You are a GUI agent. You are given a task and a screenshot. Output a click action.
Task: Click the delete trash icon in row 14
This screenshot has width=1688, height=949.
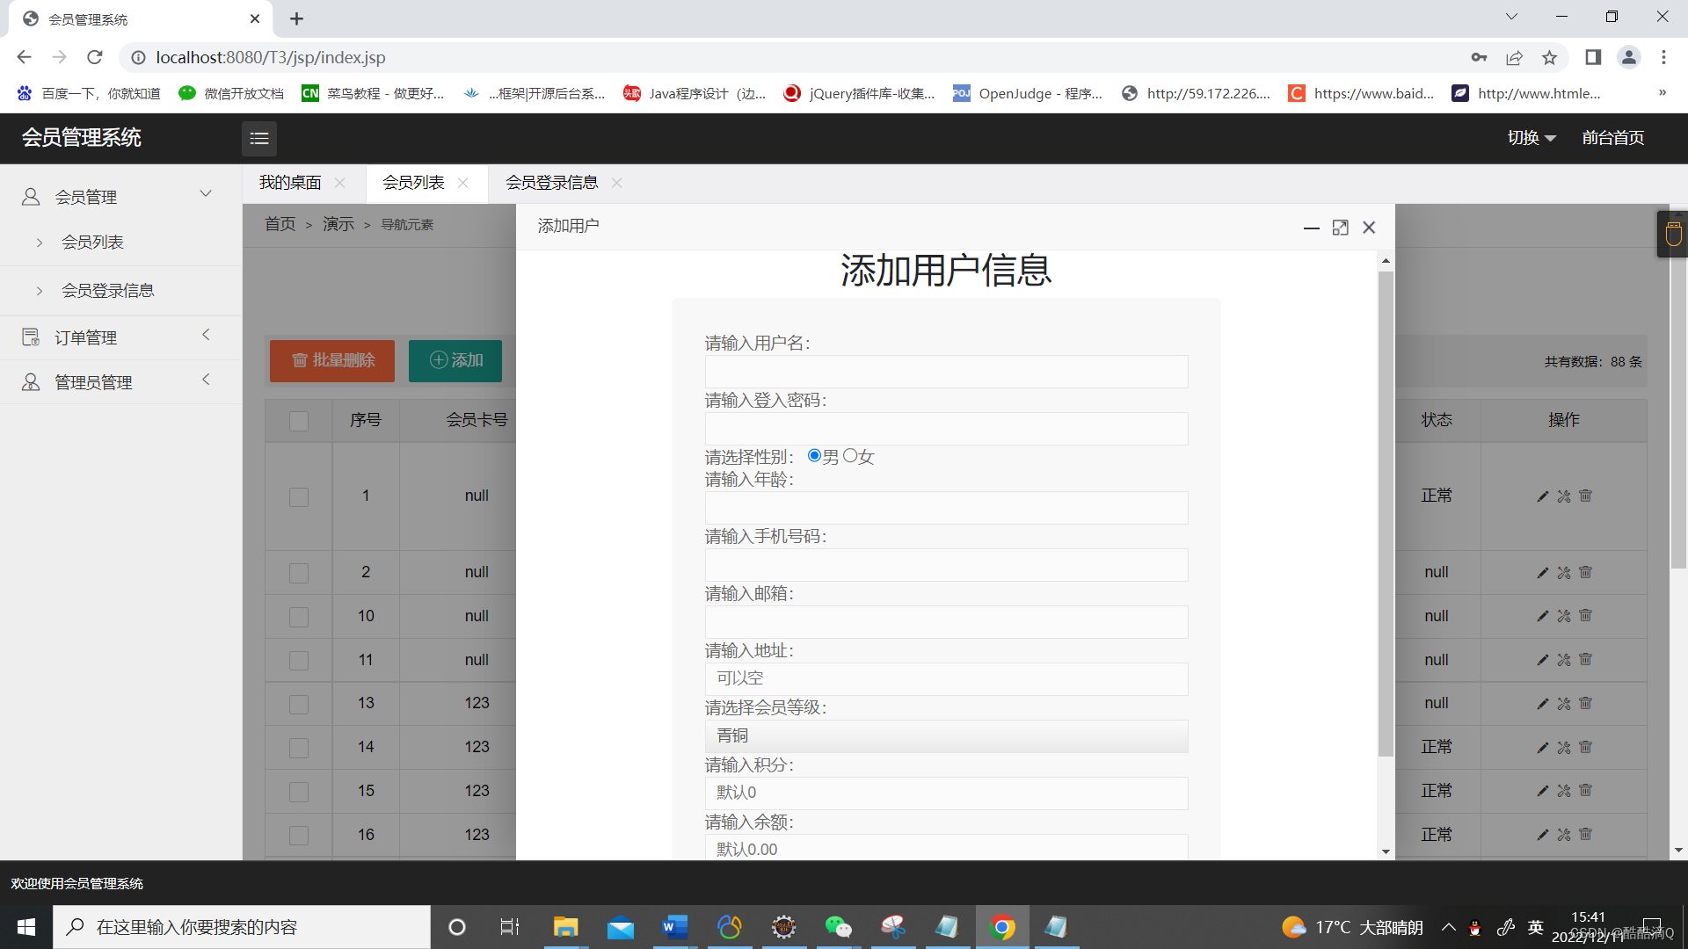click(x=1585, y=747)
